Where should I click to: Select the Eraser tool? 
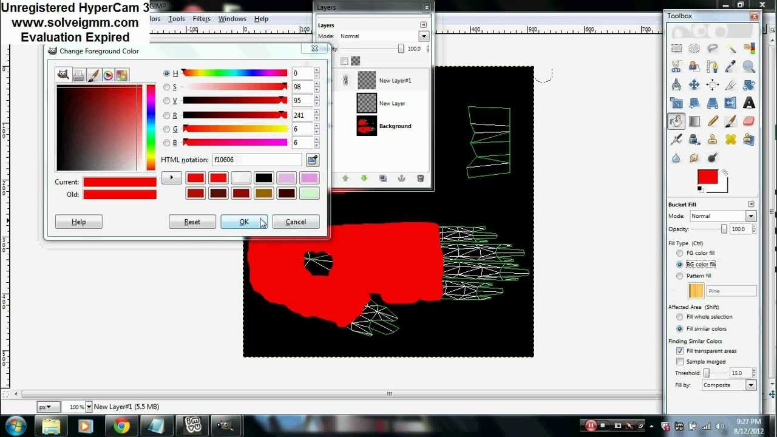pos(749,121)
